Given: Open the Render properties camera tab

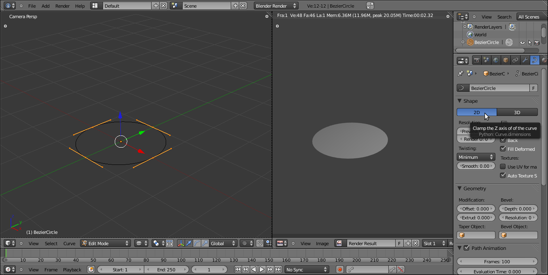Looking at the screenshot, I should (x=477, y=60).
